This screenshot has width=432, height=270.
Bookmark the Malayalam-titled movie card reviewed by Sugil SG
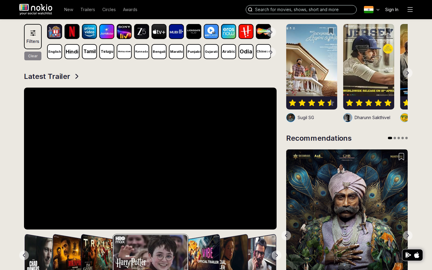coord(331,31)
